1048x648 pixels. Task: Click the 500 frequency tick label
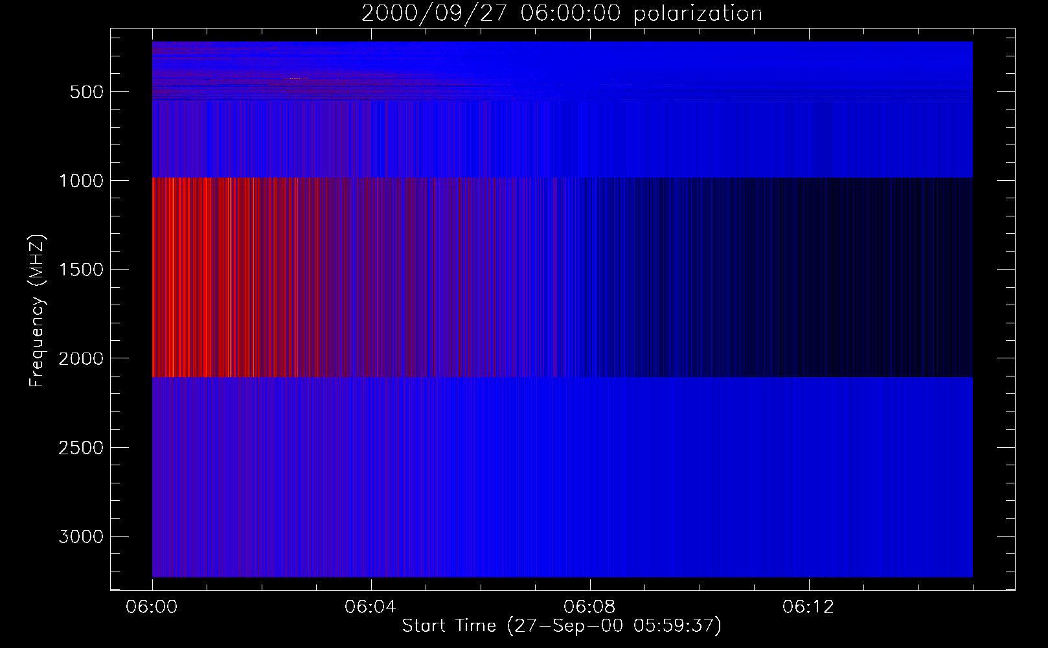tap(87, 92)
